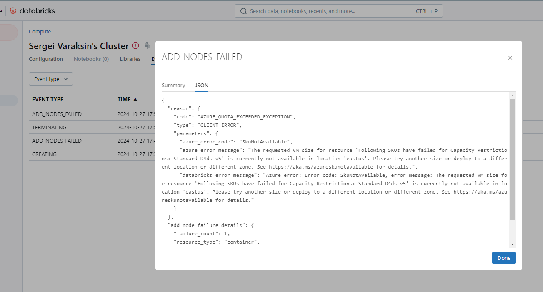The width and height of the screenshot is (543, 292).
Task: Switch to the Summary tab
Action: point(173,85)
